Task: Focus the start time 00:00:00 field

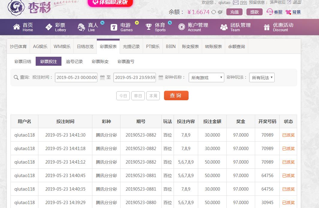Action: (x=76, y=77)
